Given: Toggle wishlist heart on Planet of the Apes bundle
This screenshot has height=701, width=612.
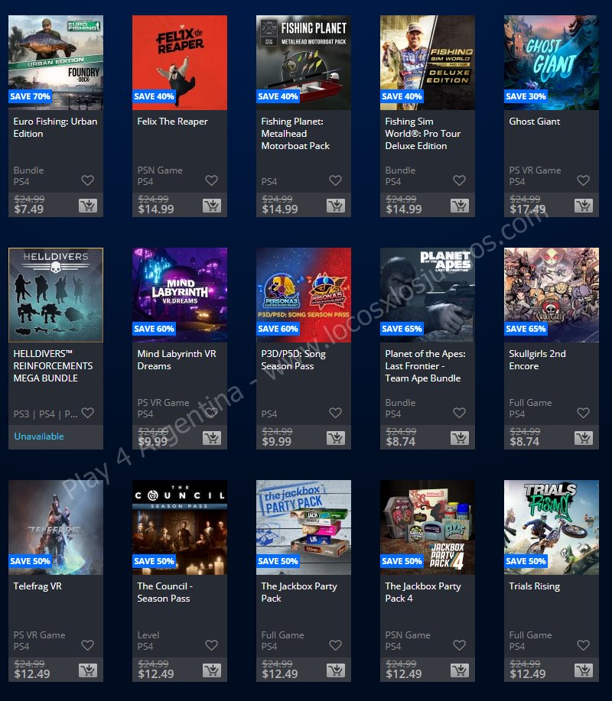Looking at the screenshot, I should coord(460,413).
